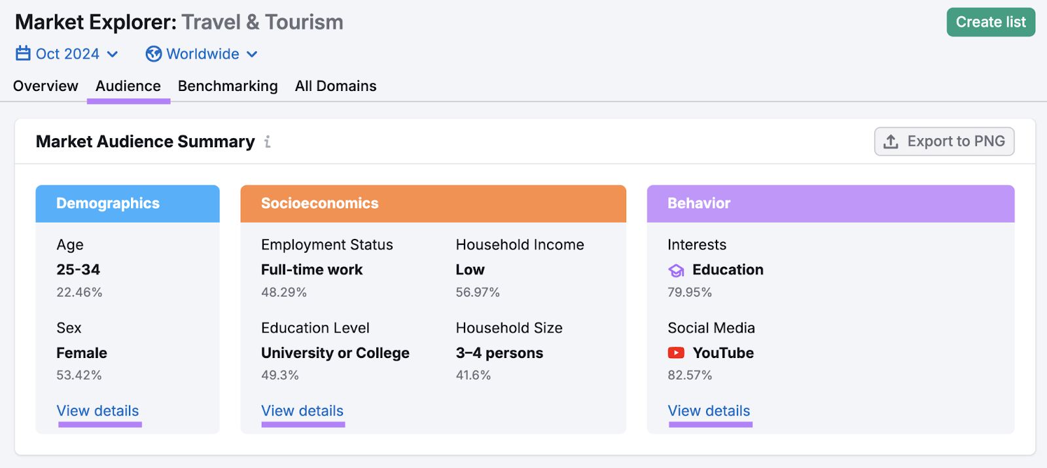The height and width of the screenshot is (468, 1047).
Task: Click the orange Socioeconomics card header
Action: (x=433, y=204)
